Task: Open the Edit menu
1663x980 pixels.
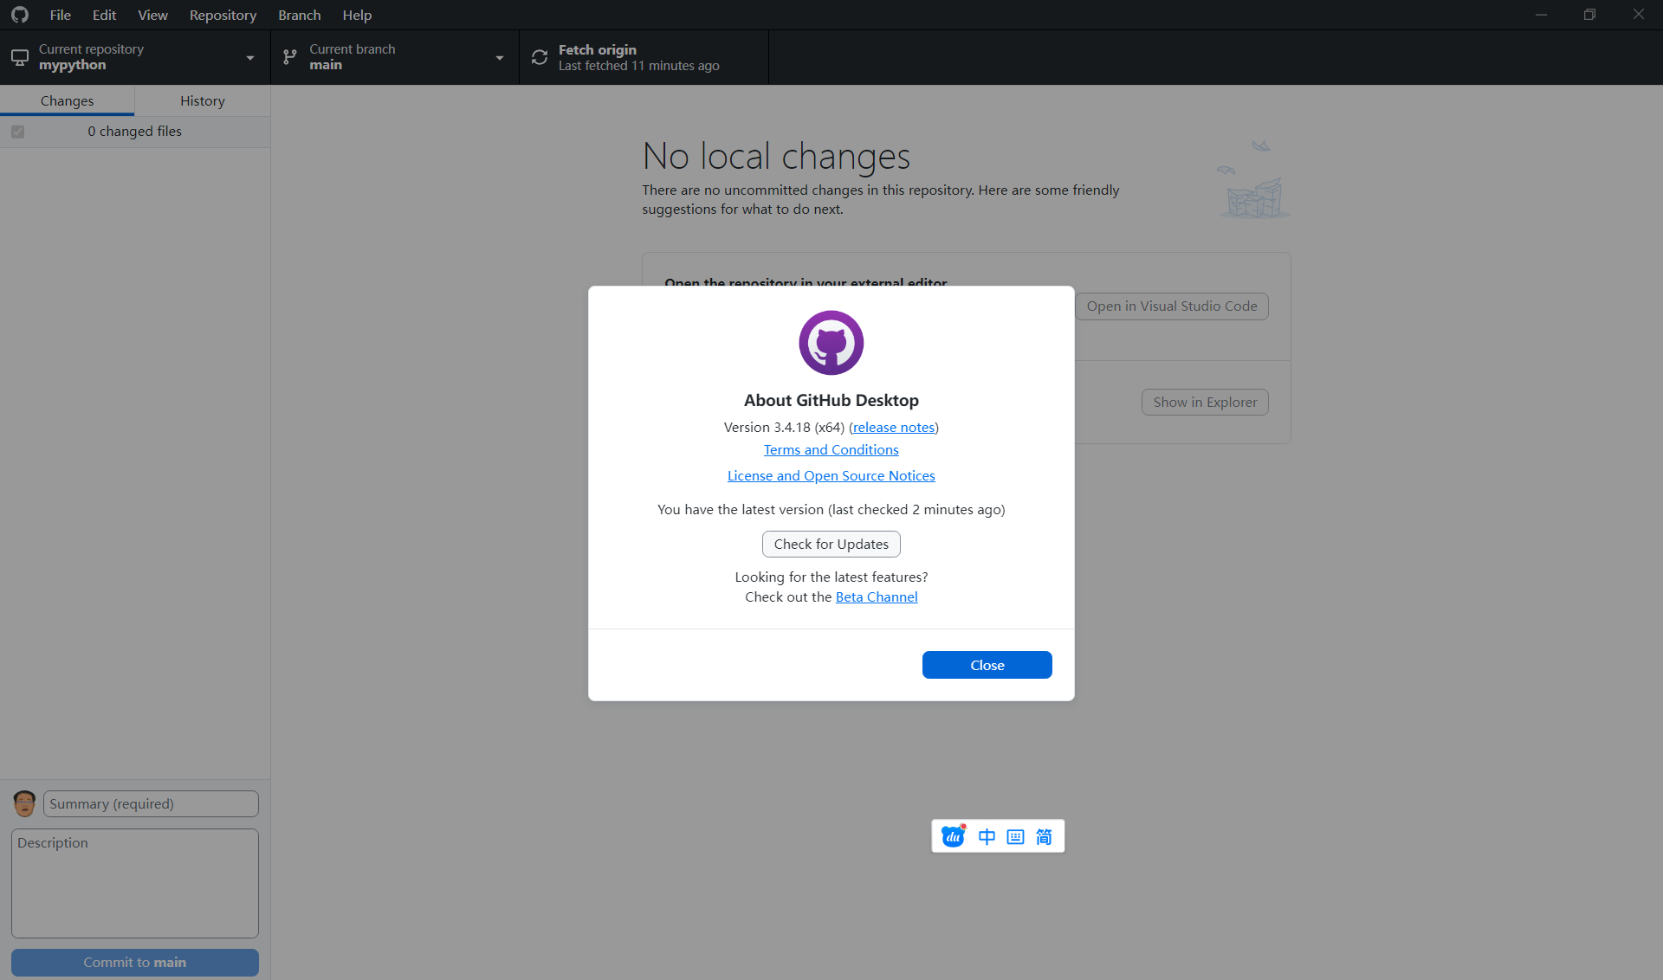Action: [105, 15]
